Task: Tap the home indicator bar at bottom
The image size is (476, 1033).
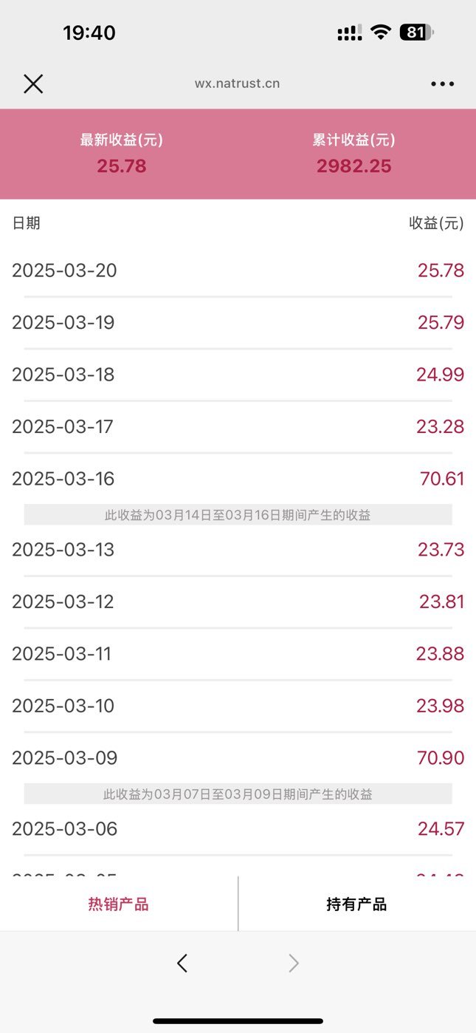Action: (x=238, y=1021)
